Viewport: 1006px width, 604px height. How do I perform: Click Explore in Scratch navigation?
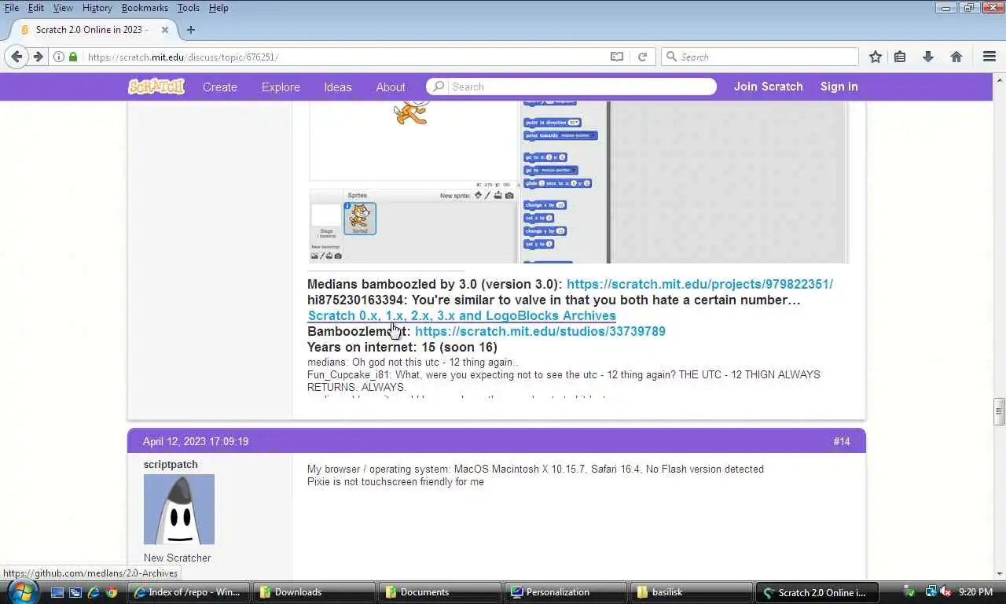pos(281,87)
